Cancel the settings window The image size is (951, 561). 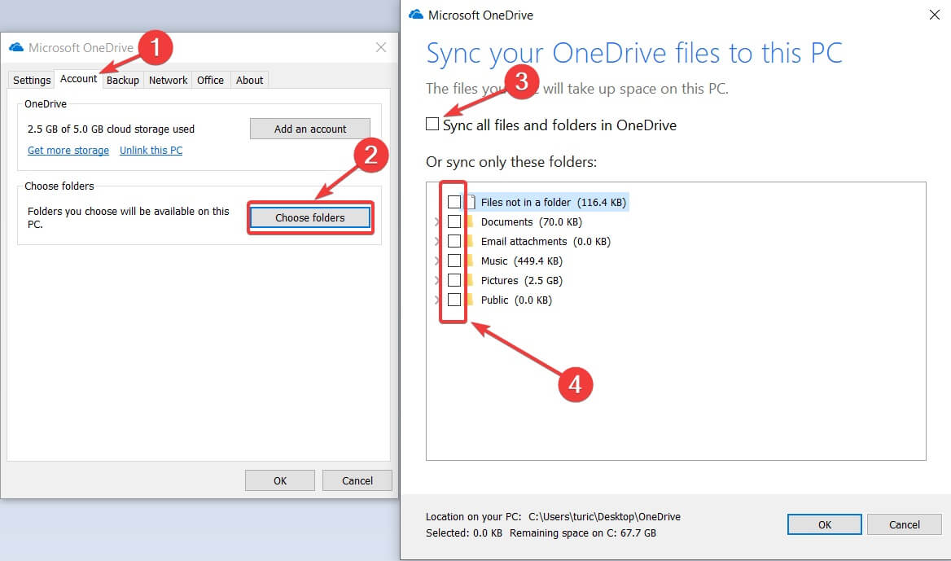coord(357,480)
